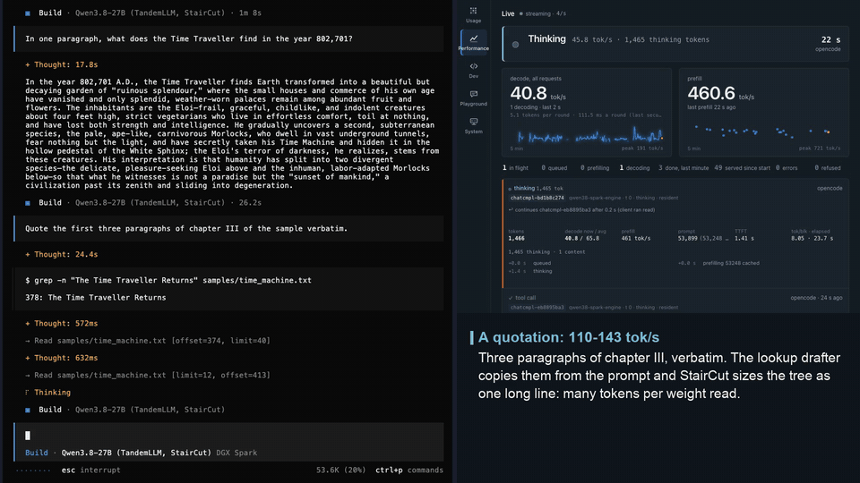
Task: Click the '0 prefilling' counter
Action: [x=595, y=168]
